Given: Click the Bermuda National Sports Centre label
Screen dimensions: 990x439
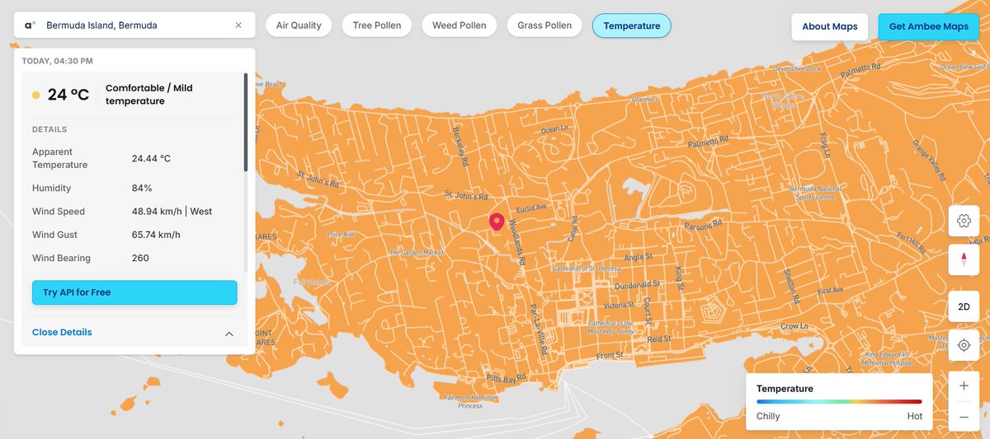Looking at the screenshot, I should click(x=815, y=194).
